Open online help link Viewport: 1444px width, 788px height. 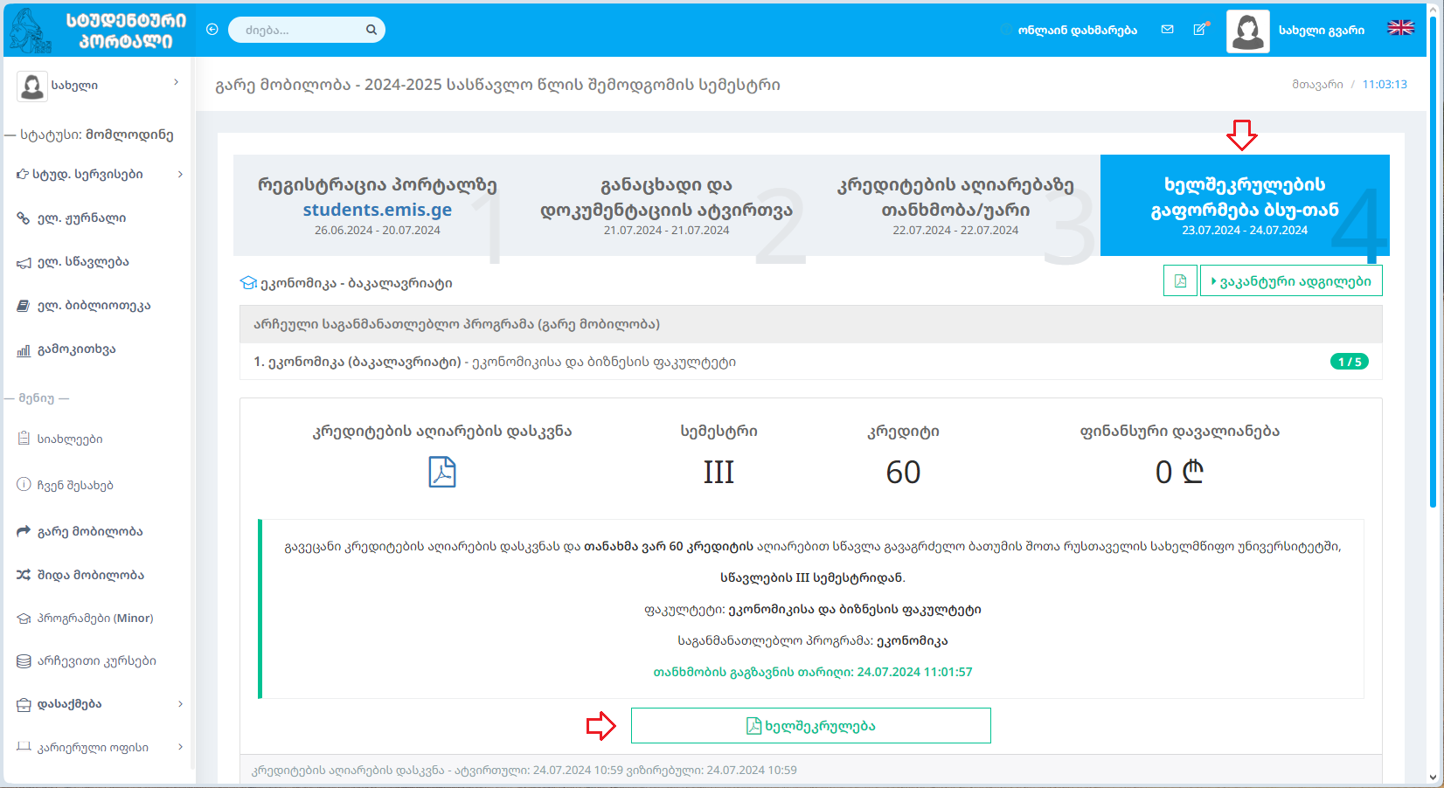[1077, 30]
